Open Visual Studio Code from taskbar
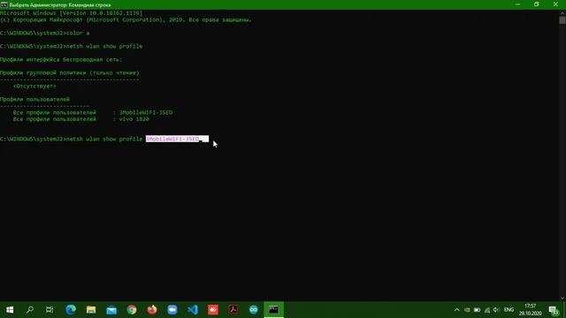This screenshot has width=566, height=318. [193, 310]
